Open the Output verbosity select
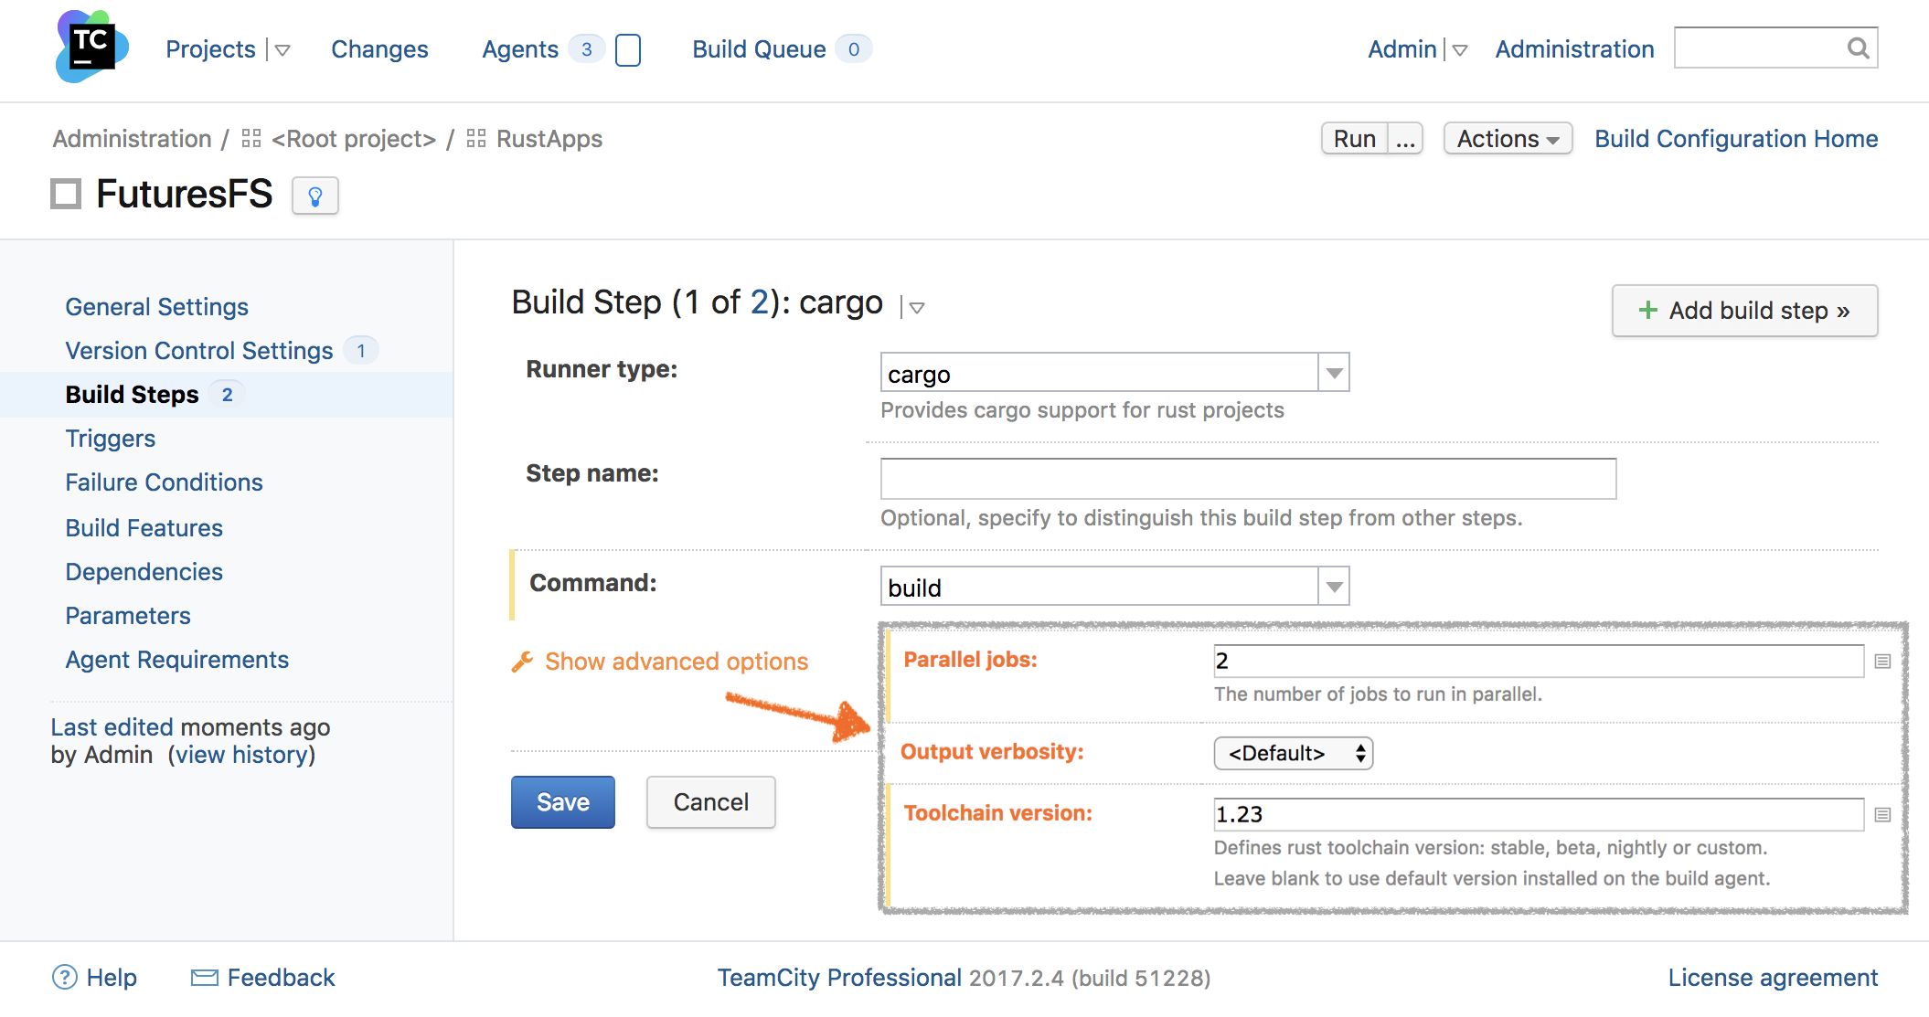Viewport: 1929px width, 1017px height. [1294, 753]
